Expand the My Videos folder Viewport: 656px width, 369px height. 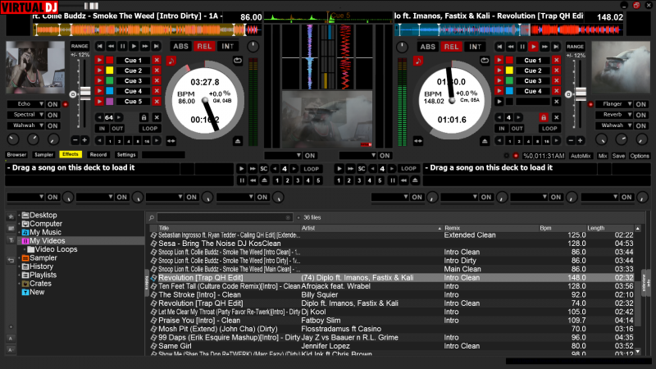[x=19, y=241]
